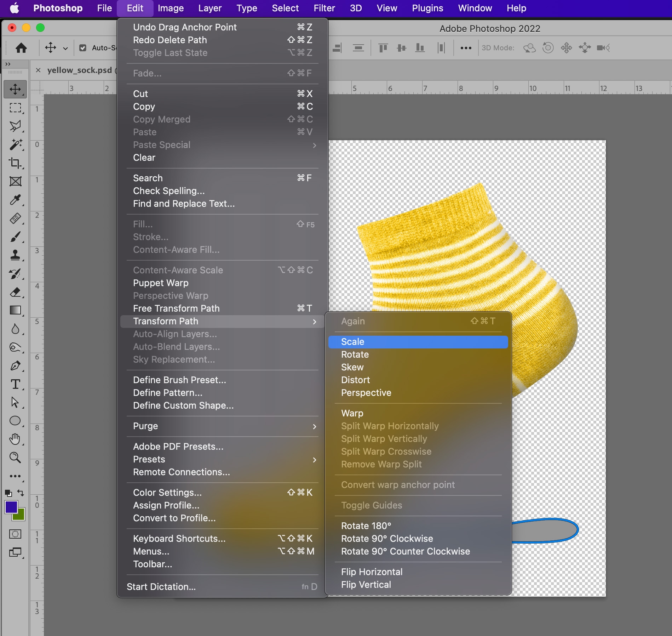Click the Home button in options bar
The image size is (672, 636).
21,48
